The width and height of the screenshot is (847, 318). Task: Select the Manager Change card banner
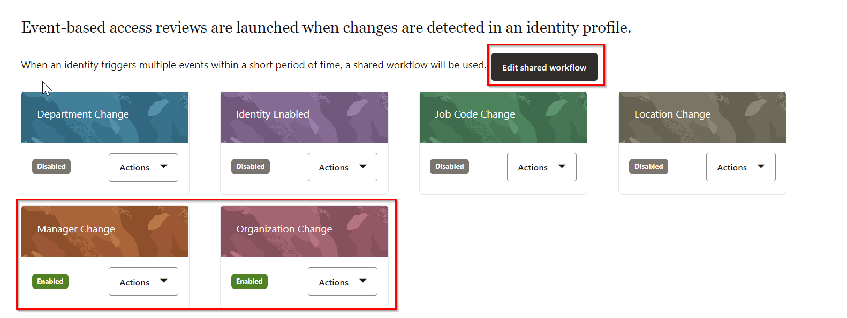click(104, 231)
